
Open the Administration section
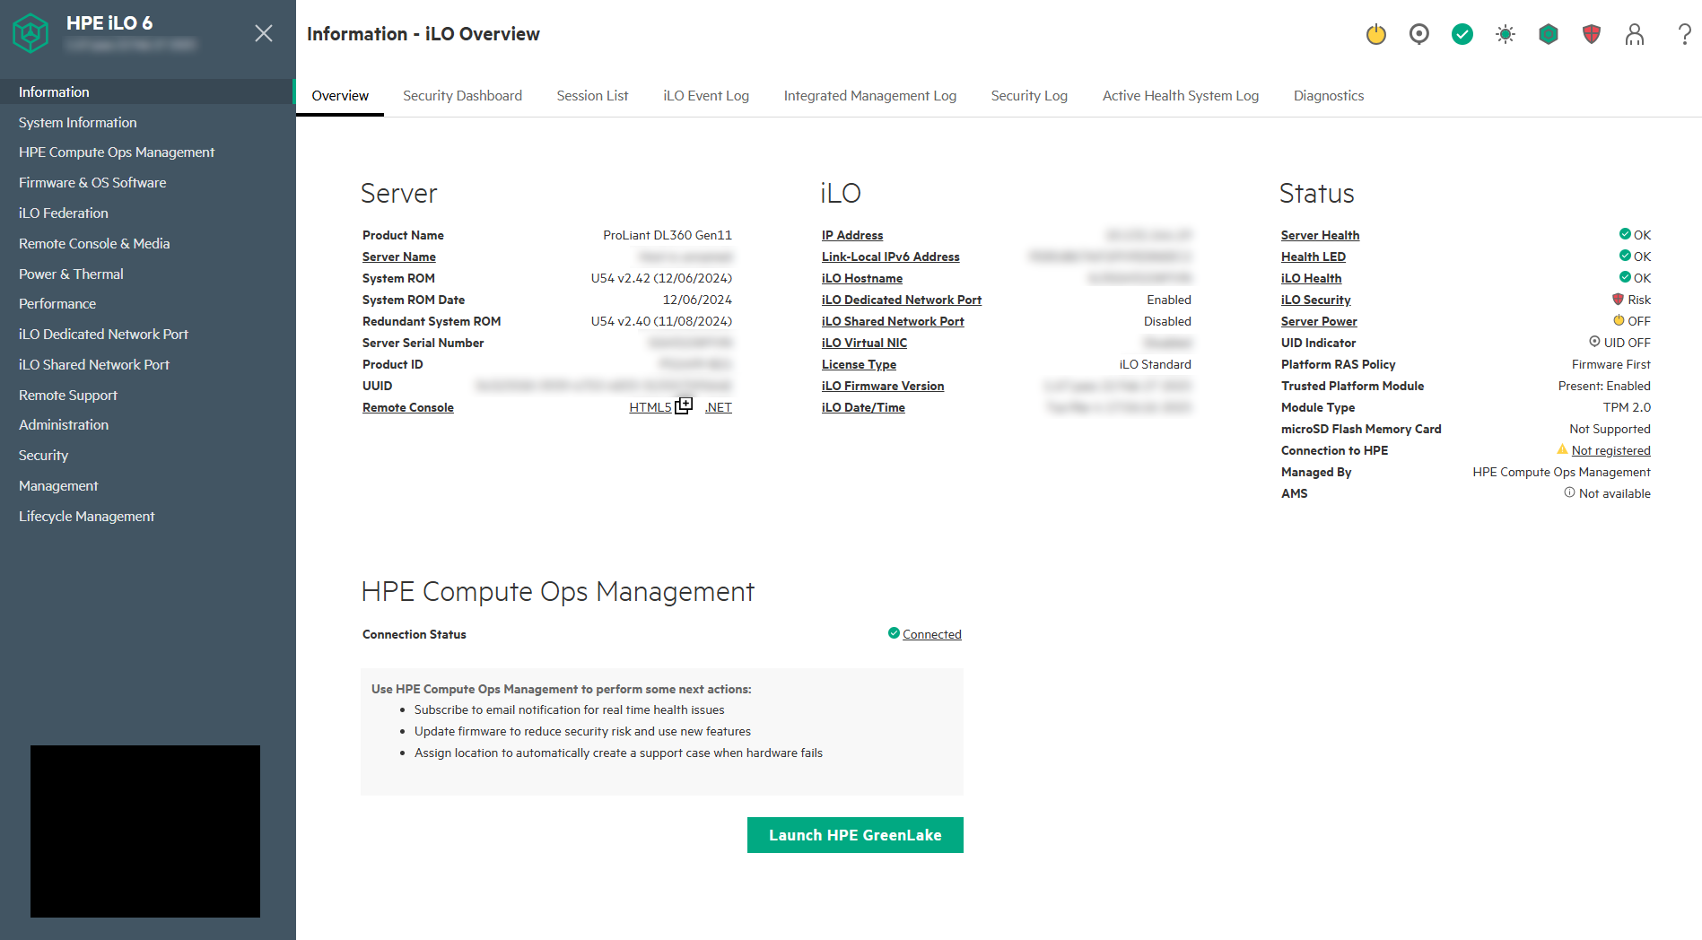[x=64, y=425]
